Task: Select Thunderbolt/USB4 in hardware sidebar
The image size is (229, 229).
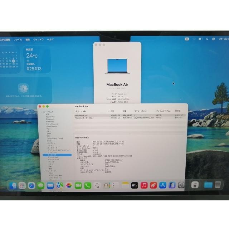Action: click(x=55, y=138)
